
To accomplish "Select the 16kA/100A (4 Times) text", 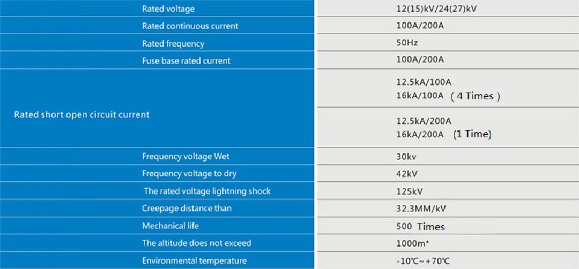I will pyautogui.click(x=448, y=96).
